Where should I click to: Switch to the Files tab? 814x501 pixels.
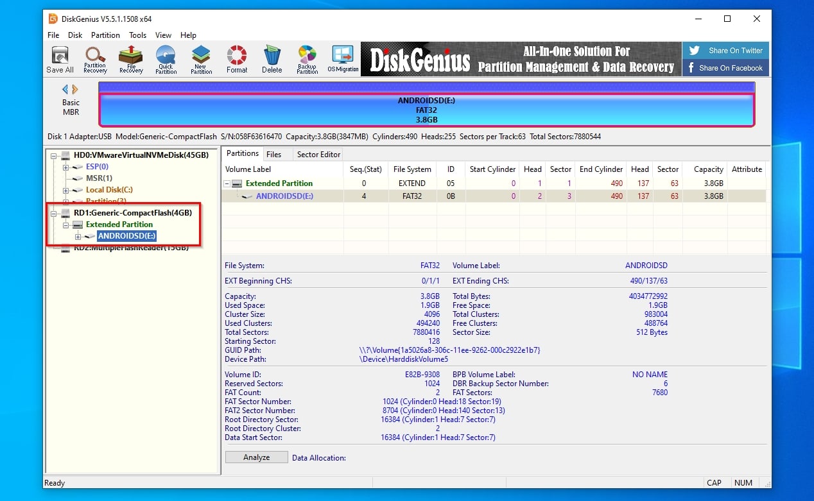[x=273, y=154]
